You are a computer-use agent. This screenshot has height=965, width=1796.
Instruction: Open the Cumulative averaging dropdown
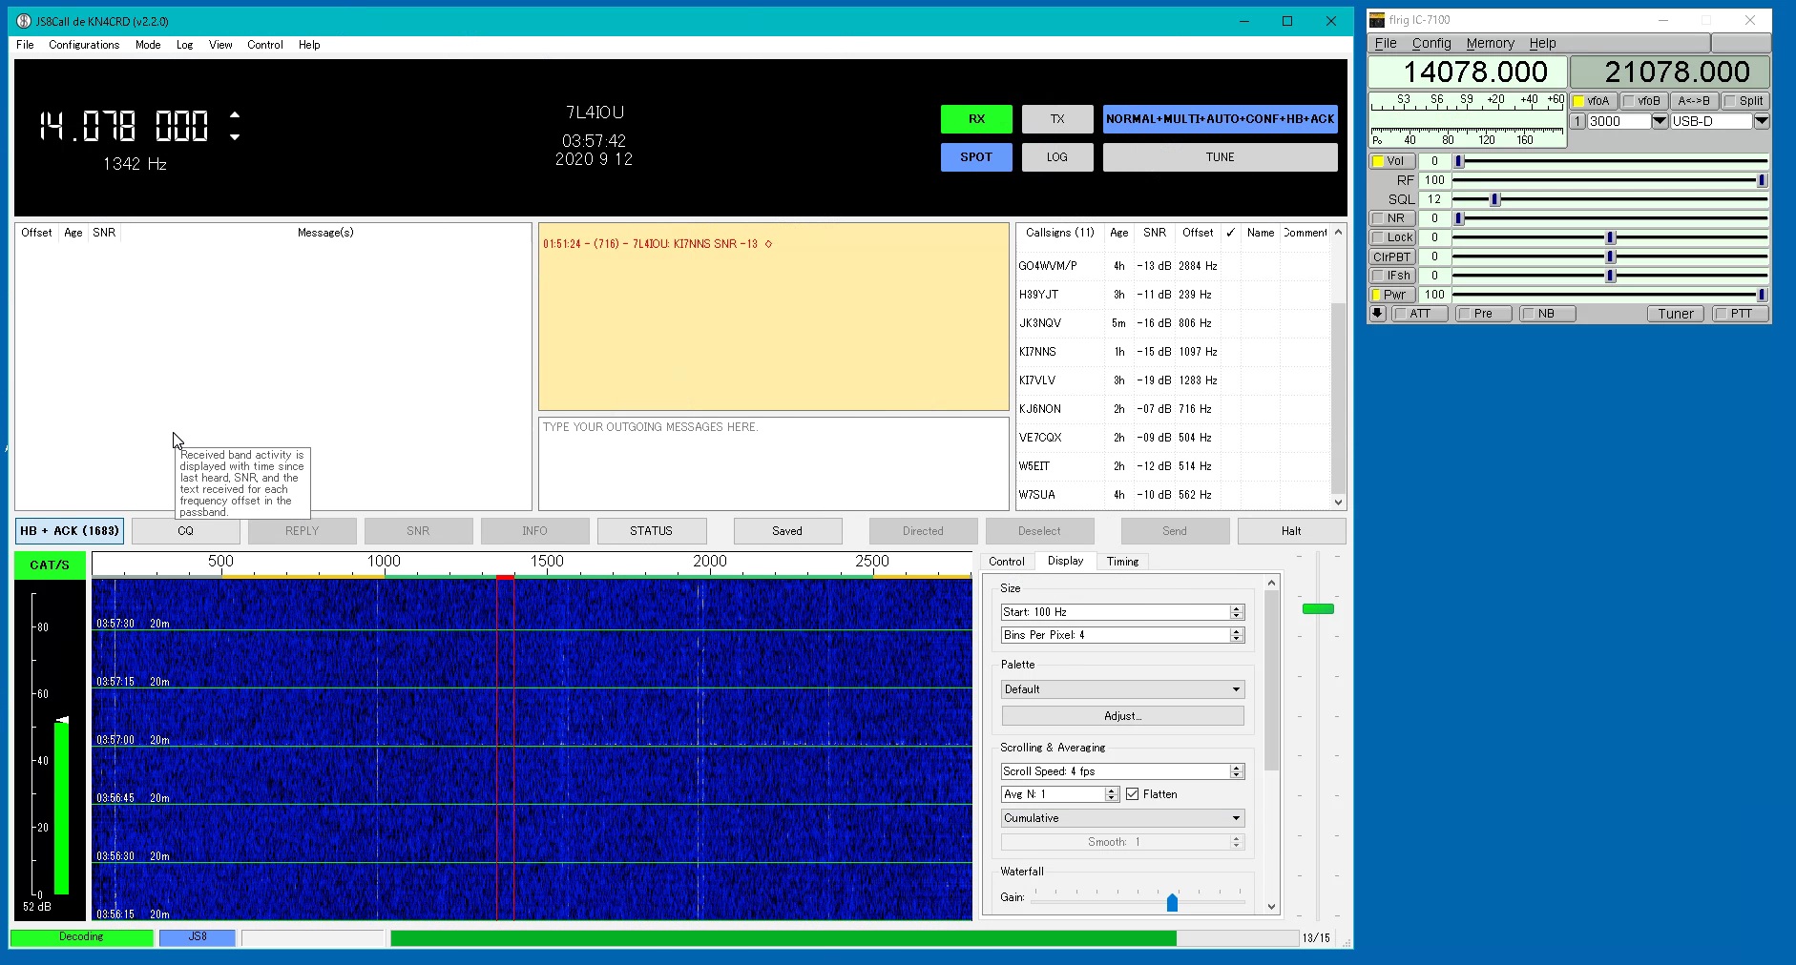pos(1122,818)
